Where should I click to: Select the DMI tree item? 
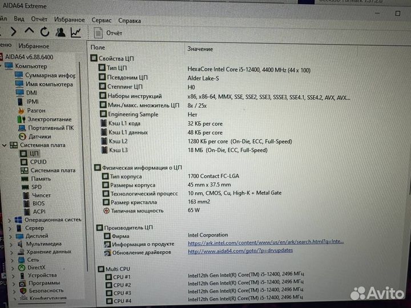point(26,93)
